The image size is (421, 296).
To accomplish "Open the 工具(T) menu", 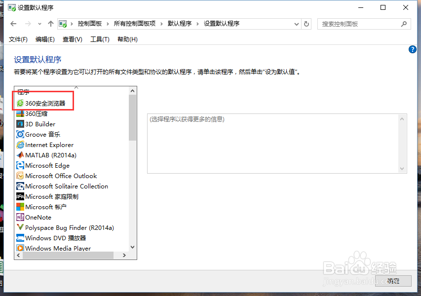I will 100,39.
